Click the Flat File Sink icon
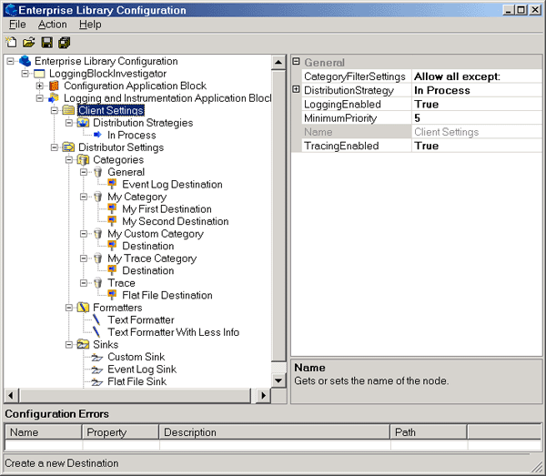 [97, 382]
